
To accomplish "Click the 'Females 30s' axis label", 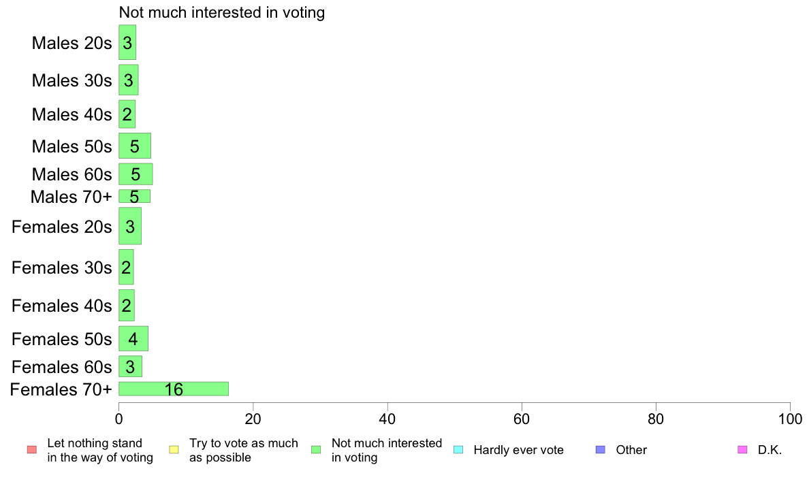I will pos(61,268).
